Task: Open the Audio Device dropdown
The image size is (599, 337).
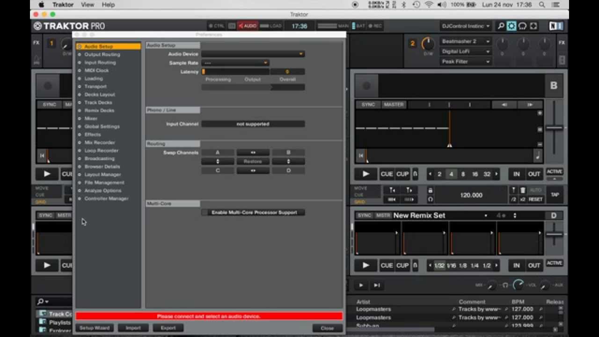Action: click(x=253, y=54)
